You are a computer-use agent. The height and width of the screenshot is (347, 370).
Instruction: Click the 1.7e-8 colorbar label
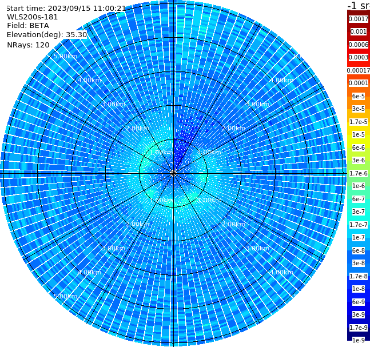pyautogui.click(x=359, y=276)
